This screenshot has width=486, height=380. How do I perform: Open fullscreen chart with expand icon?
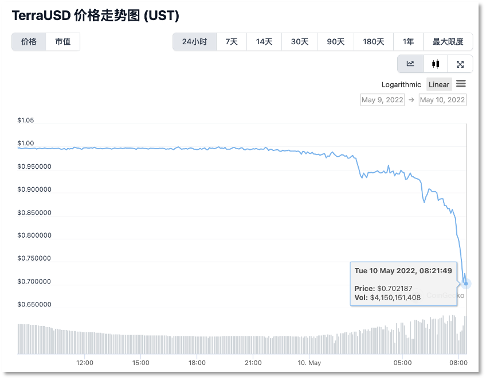460,64
